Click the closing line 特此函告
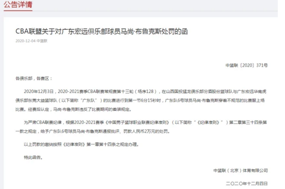 [33, 157]
